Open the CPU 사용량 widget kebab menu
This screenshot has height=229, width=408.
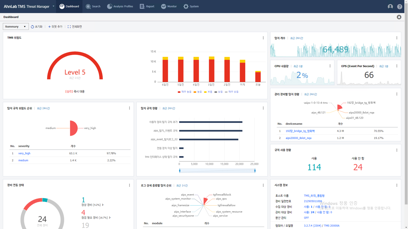330,66
